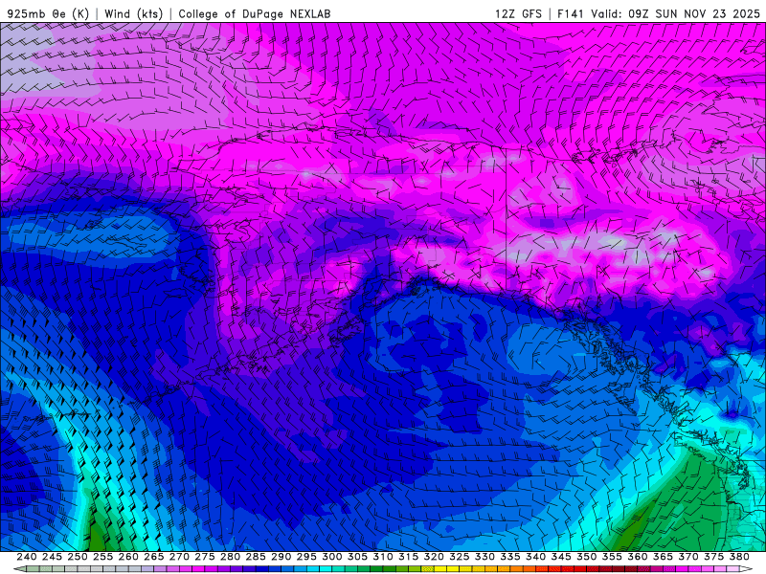Click the 240 value on the color legend
Screen dimensions: 766x574
[x=27, y=557]
